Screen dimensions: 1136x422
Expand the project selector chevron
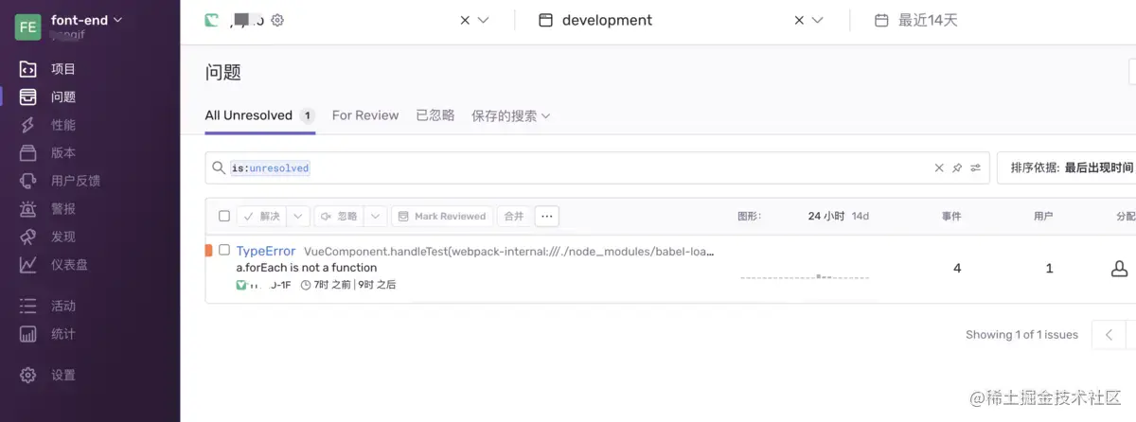[x=484, y=20]
